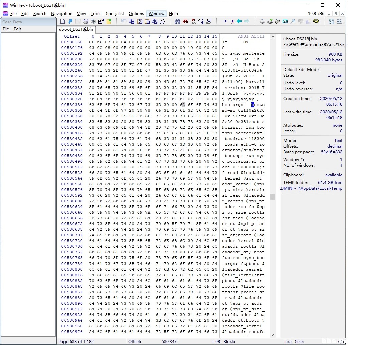Click the binary 101/010 conversion icon
The height and width of the screenshot is (345, 385).
coord(162,22)
